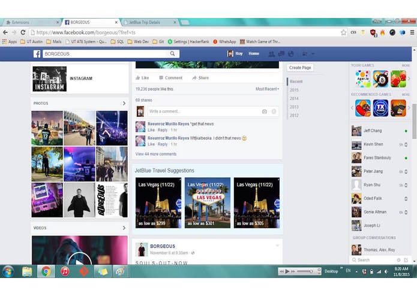Click the uBlock shield extension icon

(373, 32)
